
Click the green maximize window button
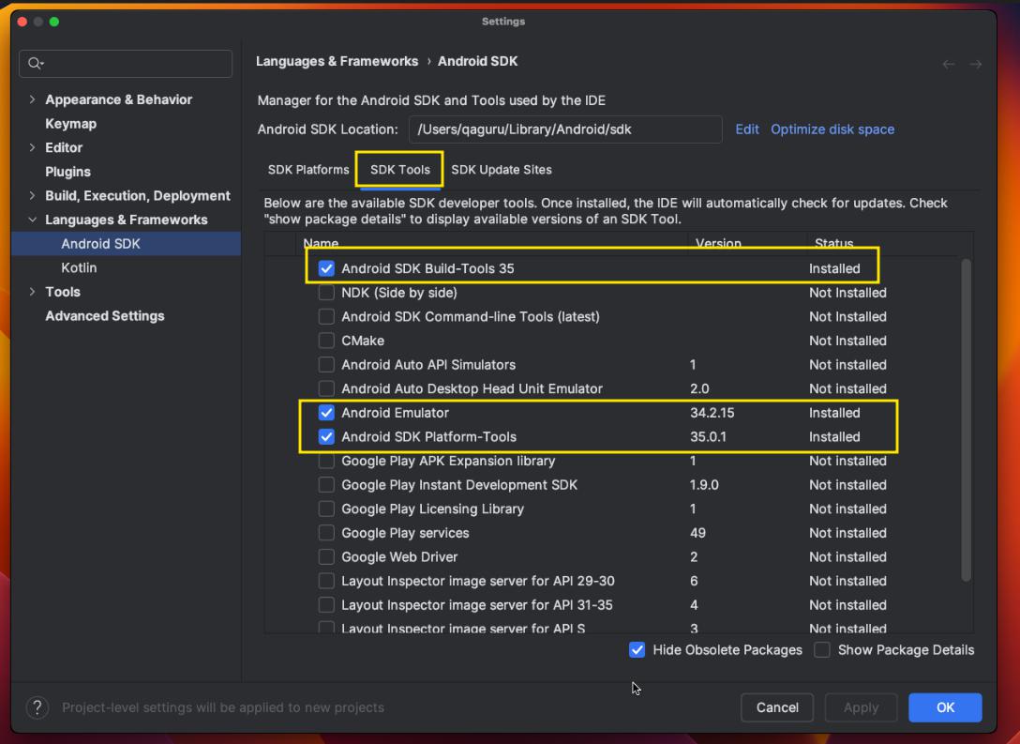coord(54,22)
